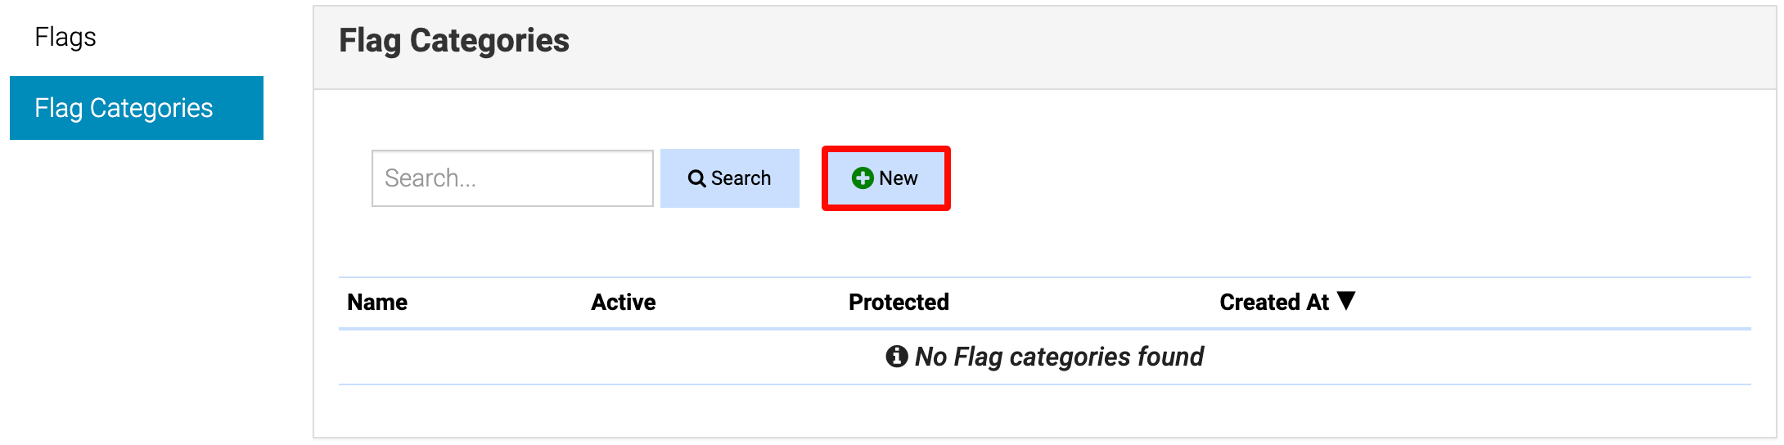Click the word 'Search' on the button
1784x445 pixels.
click(741, 178)
